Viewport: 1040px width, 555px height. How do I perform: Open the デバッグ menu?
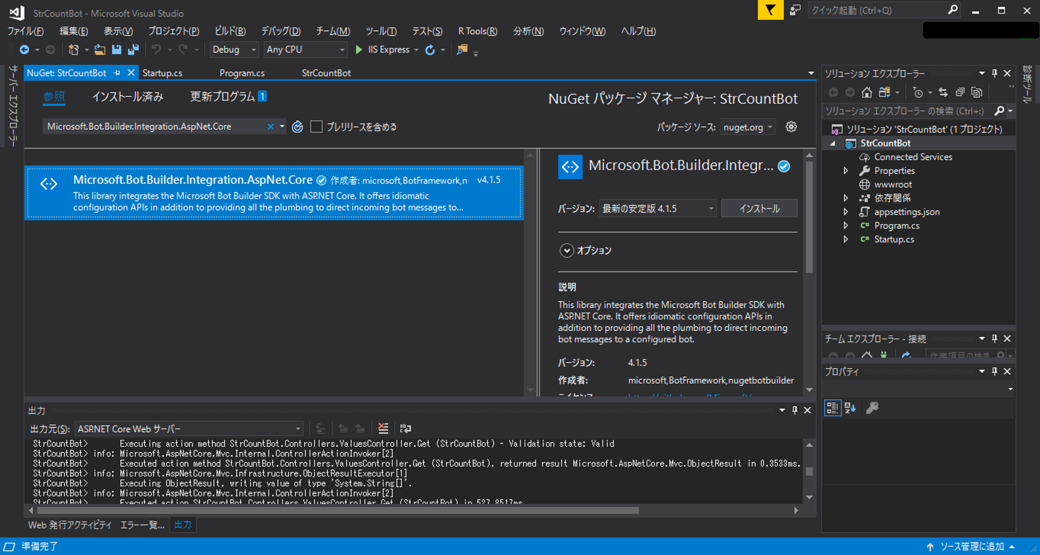click(281, 31)
